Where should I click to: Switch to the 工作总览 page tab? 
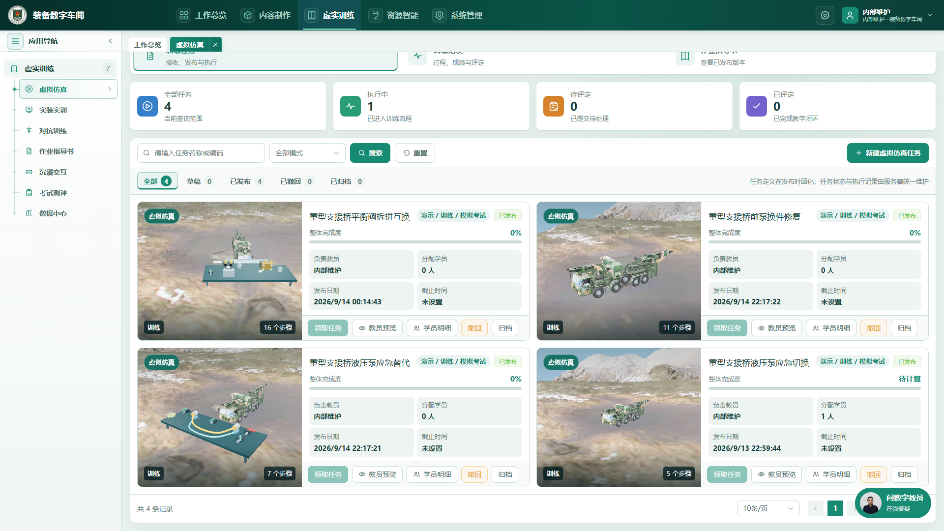(x=147, y=45)
